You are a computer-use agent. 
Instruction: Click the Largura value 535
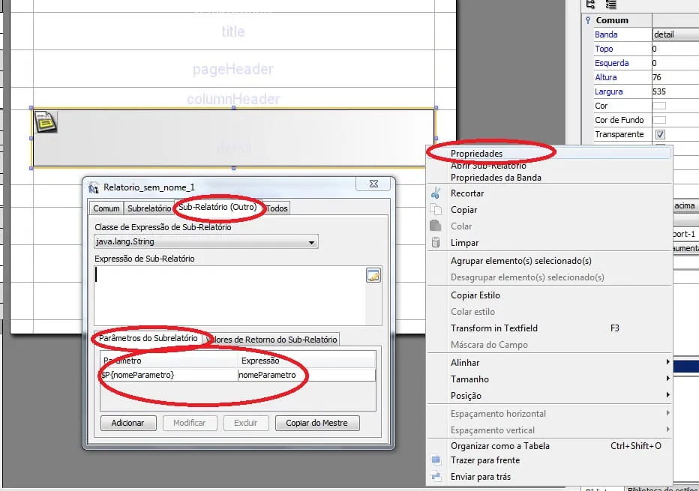pos(675,91)
